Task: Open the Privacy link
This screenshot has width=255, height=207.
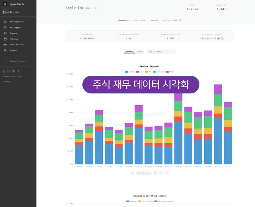Action: [6, 82]
